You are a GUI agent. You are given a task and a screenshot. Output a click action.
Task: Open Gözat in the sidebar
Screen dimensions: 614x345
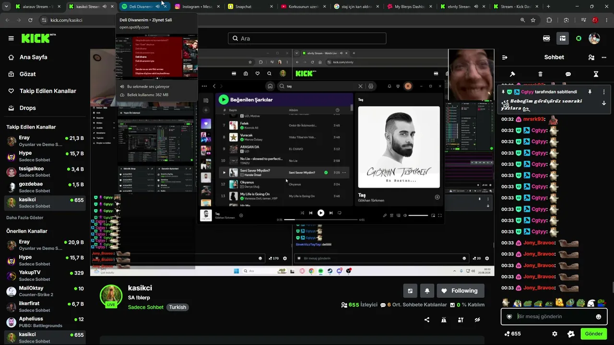22,74
